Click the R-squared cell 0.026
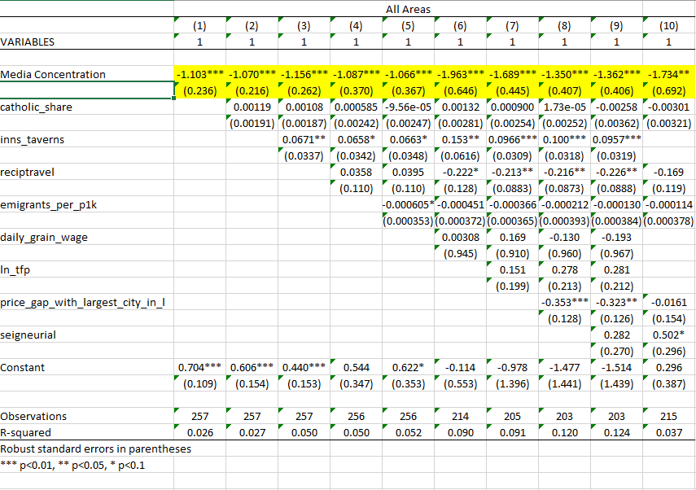The width and height of the screenshot is (696, 490). pos(199,432)
